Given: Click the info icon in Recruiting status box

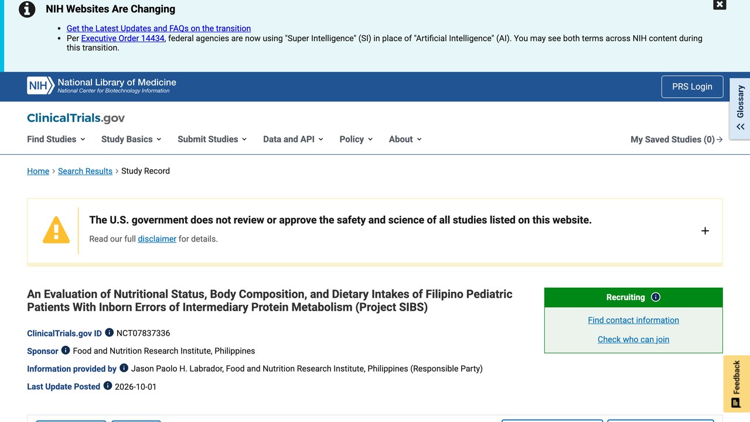Looking at the screenshot, I should pos(656,297).
